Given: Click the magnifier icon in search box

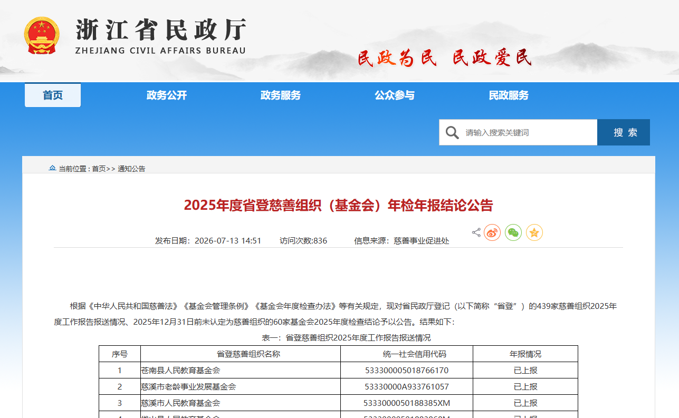Looking at the screenshot, I should (x=452, y=132).
